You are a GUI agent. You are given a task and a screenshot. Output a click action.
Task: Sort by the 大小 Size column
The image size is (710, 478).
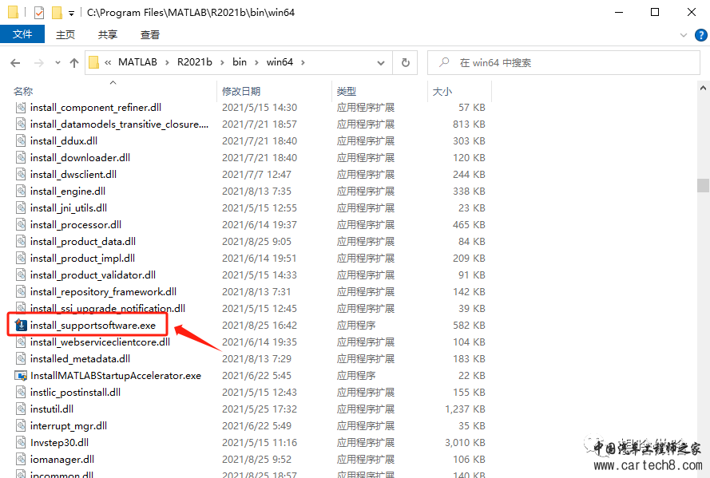442,91
